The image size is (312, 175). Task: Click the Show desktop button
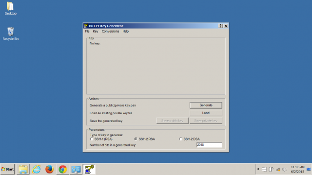coord(309,169)
